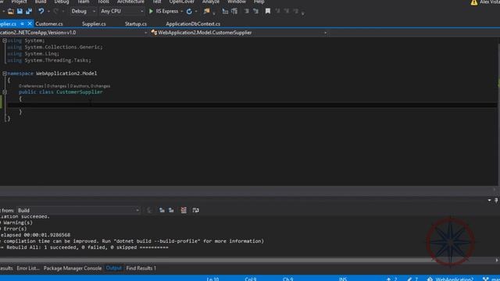Screen dimensions: 500x281
Task: Comment out the selected lines icon
Action: (234, 12)
